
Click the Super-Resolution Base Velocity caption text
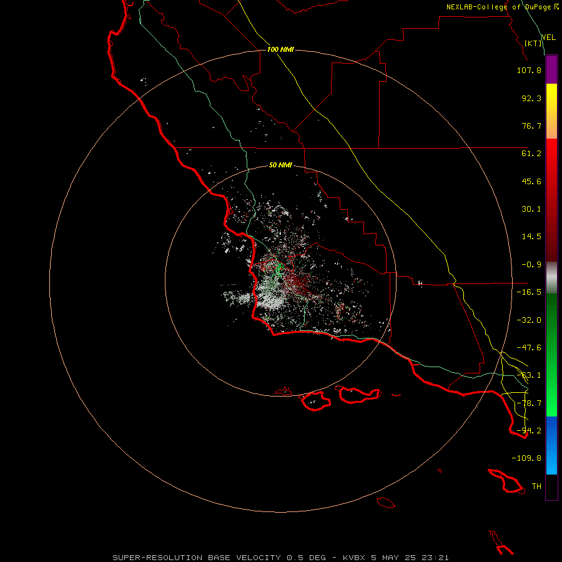(x=280, y=558)
